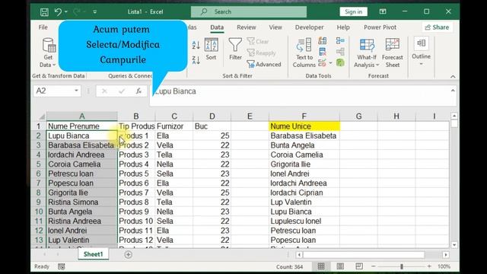
Task: Click the Select All corner triangle
Action: [41, 116]
